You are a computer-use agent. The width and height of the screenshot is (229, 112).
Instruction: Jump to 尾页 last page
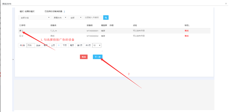(72, 45)
